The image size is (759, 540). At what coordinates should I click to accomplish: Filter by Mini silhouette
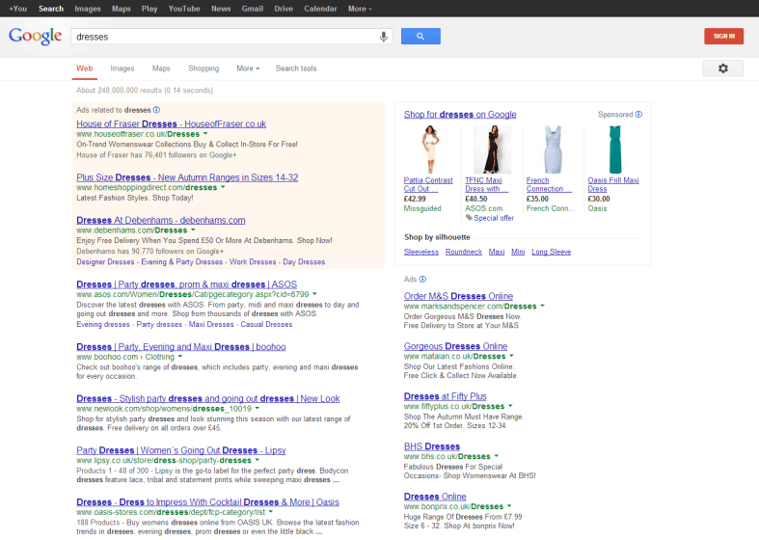tap(518, 252)
